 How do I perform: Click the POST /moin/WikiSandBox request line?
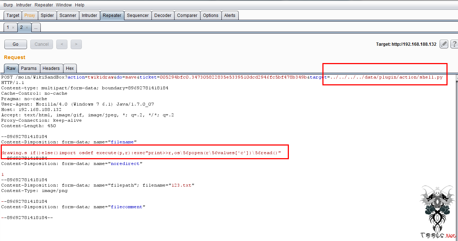click(x=222, y=77)
